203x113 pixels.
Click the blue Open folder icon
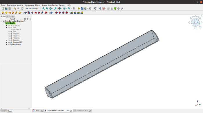(82, 8)
